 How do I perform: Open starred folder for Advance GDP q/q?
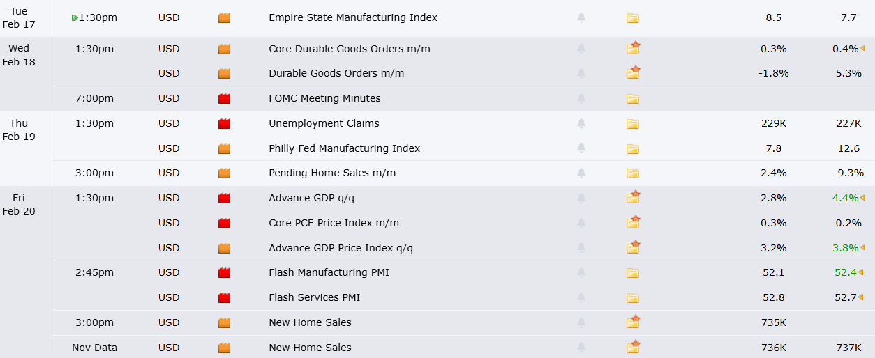pos(633,197)
